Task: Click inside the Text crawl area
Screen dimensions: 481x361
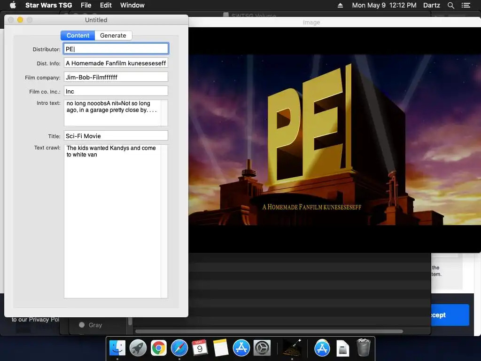Action: [x=112, y=221]
